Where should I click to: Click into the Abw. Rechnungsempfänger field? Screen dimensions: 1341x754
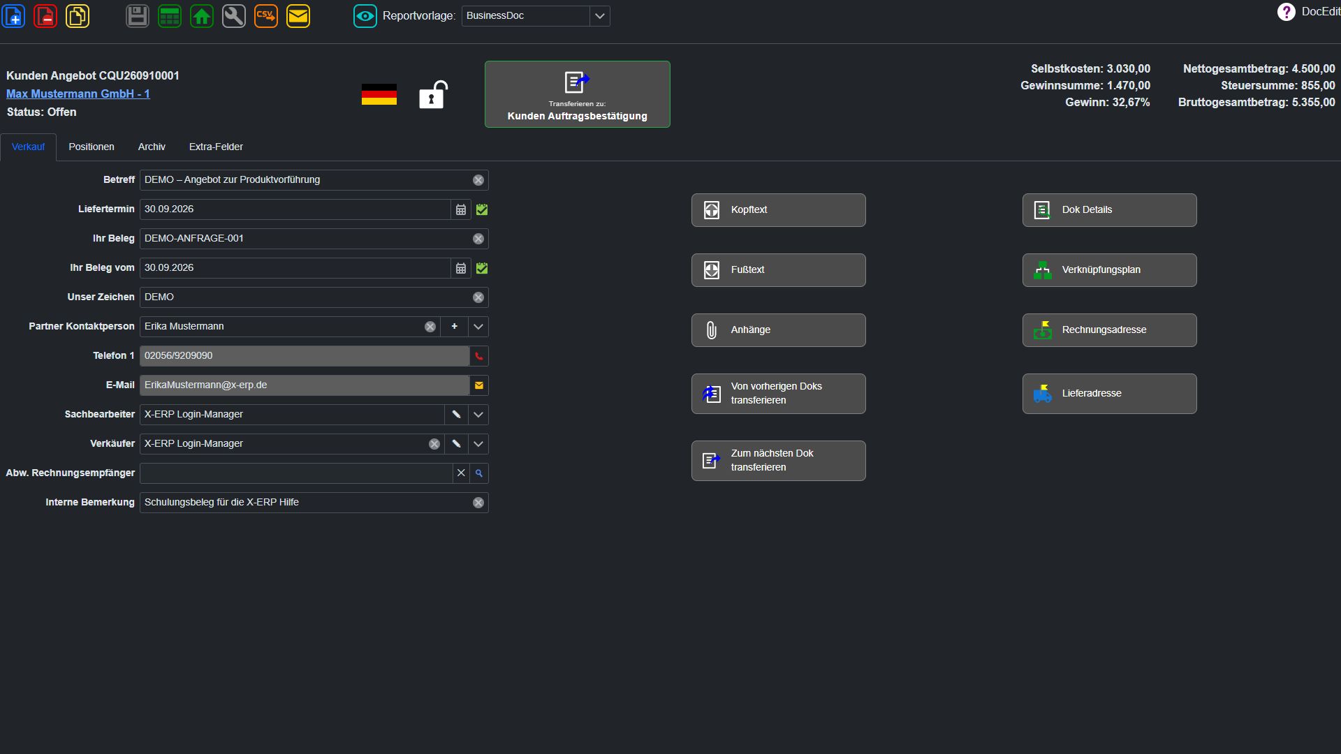[296, 473]
